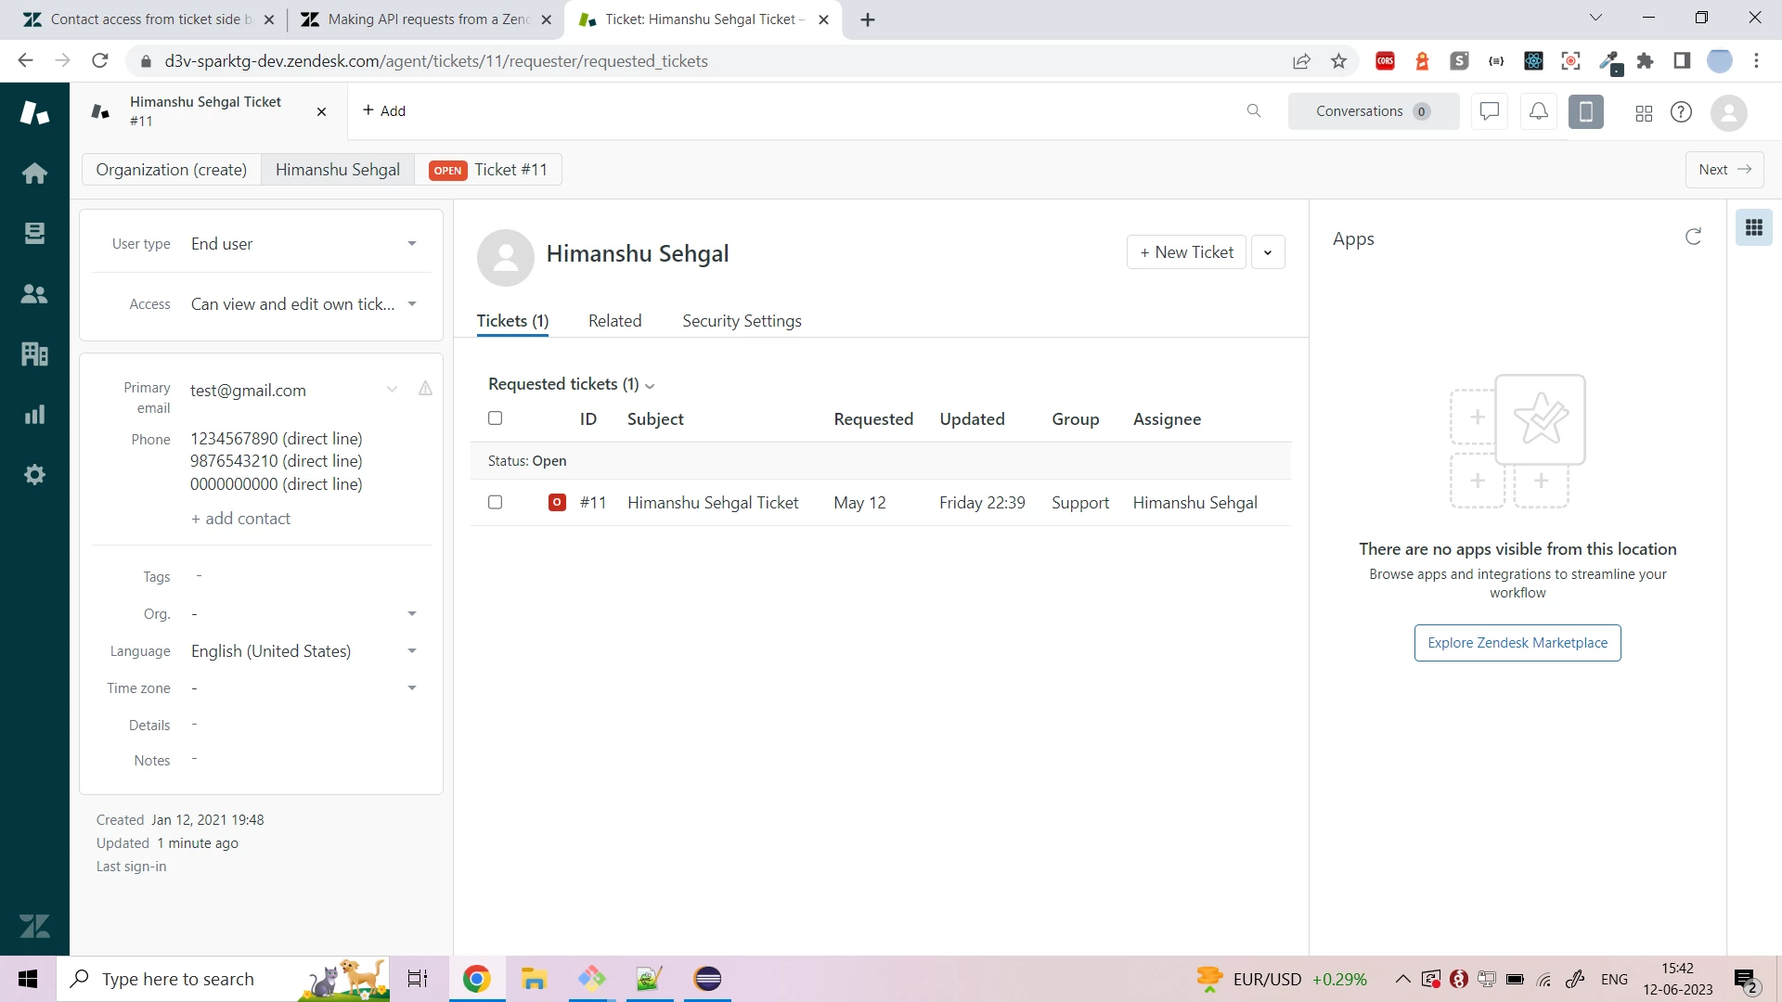
Task: Expand the Requested tickets (1) list filter
Action: (650, 385)
